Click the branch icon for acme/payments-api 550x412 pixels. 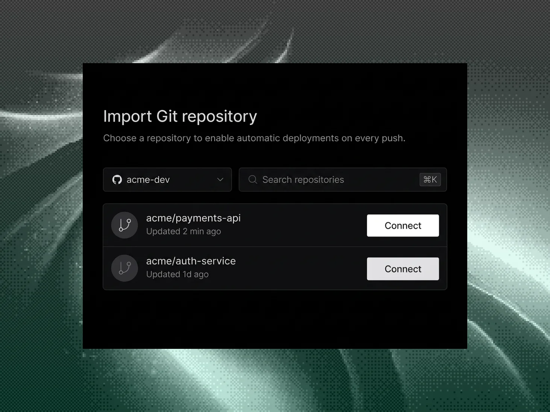[x=125, y=225]
